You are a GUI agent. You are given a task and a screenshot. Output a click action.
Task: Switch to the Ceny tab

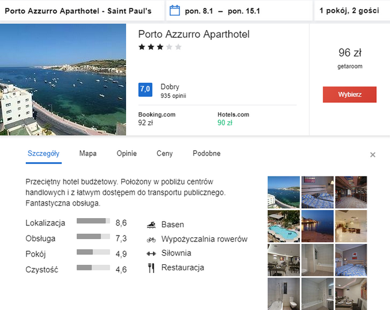coord(164,153)
